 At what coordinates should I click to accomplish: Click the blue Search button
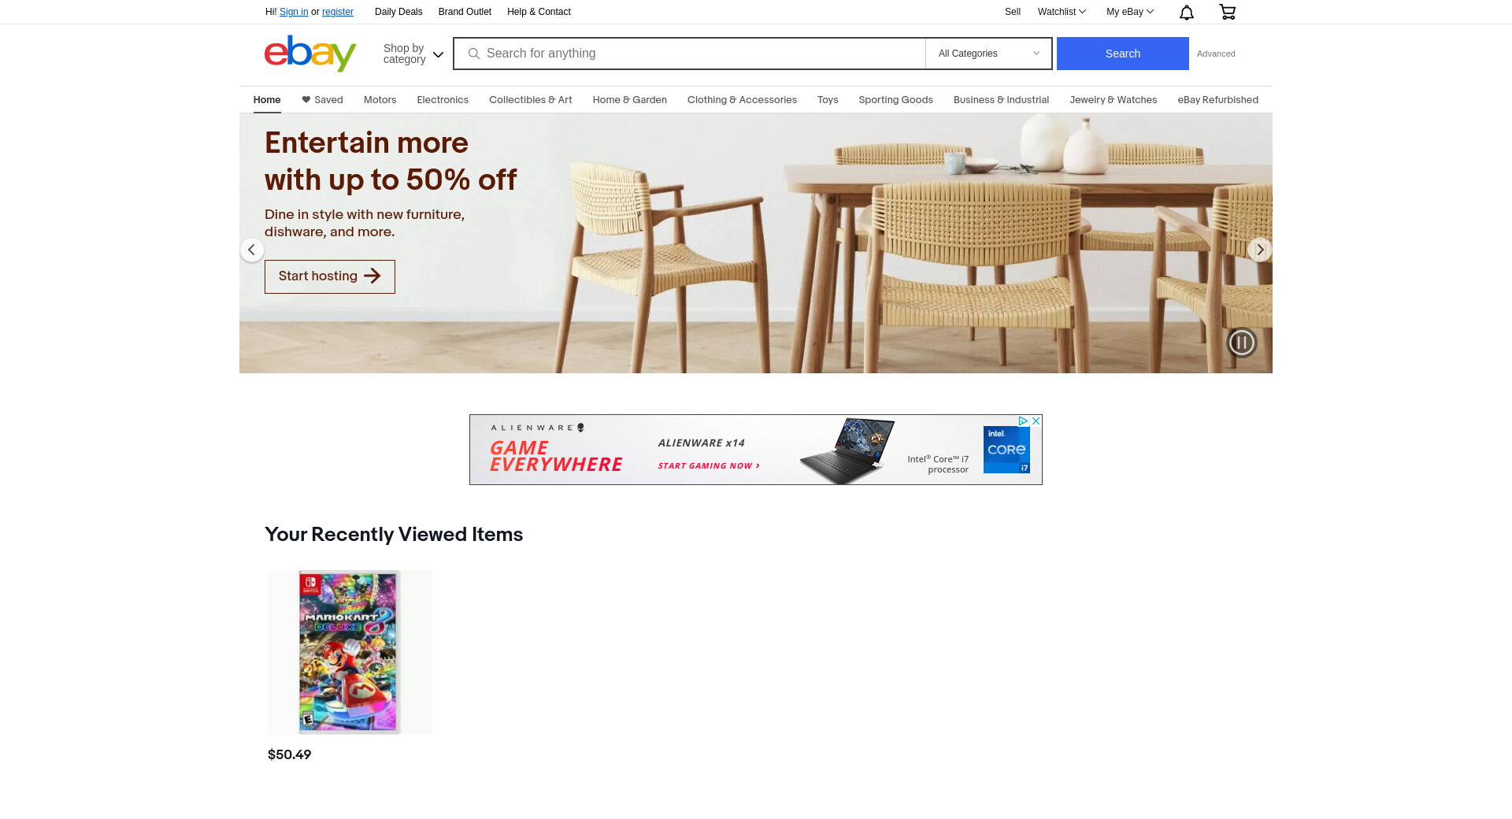tap(1122, 54)
